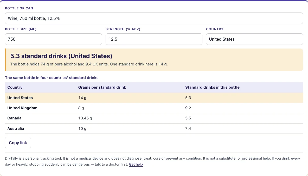Click the sentence about 74 g pure alcohol
Image resolution: width=308 pixels, height=176 pixels.
pos(89,64)
